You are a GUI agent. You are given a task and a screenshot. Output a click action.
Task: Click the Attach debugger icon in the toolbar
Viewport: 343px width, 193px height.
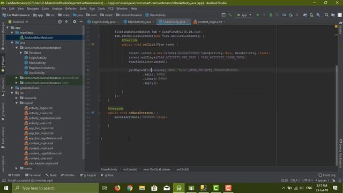click(x=290, y=15)
